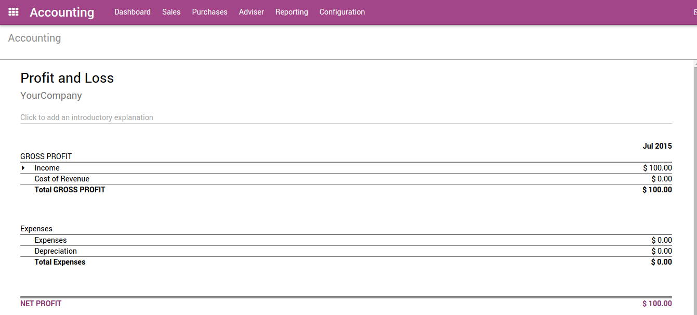
Task: Click to add an introductory explanation
Action: tap(87, 117)
